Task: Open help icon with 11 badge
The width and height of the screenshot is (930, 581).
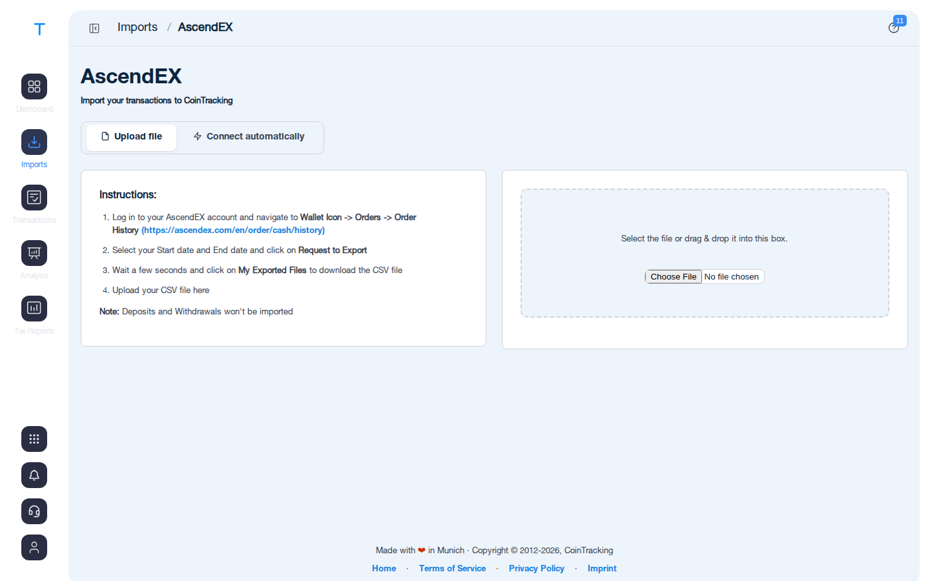Action: coord(894,27)
